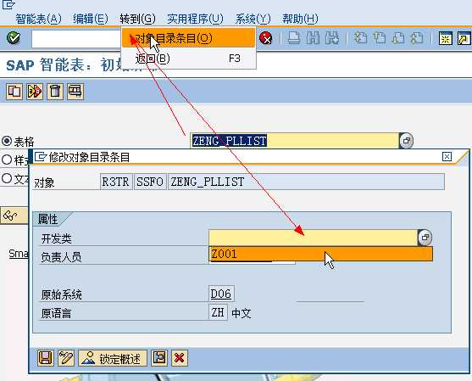
Task: Select the 表格 radio button
Action: point(7,141)
